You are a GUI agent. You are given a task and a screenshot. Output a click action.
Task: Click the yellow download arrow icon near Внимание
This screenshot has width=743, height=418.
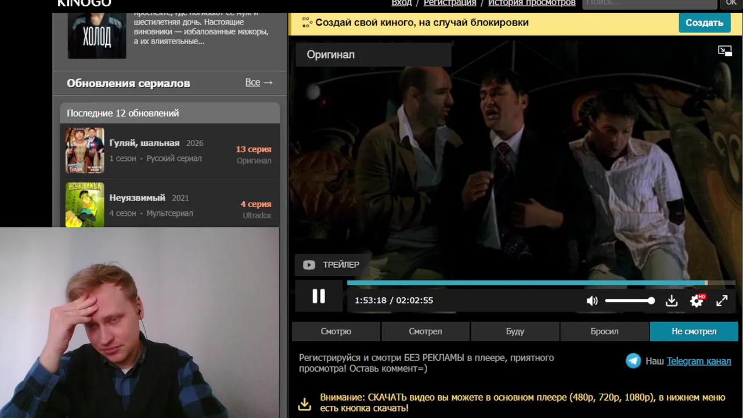pyautogui.click(x=305, y=403)
